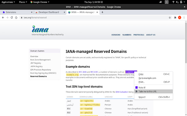187x116 pixels.
Task: Select the IANA-managed Reserved Domains tab
Action: pos(83,12)
